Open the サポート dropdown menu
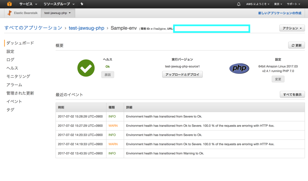Viewport: 308px width, 181px height. pyautogui.click(x=294, y=4)
